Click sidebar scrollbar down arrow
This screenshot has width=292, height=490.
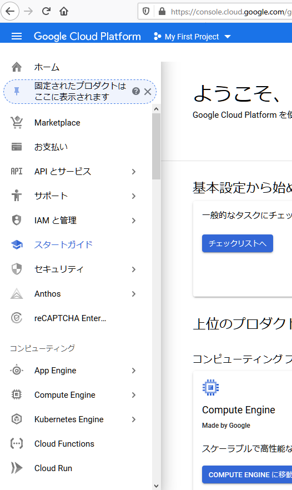[x=157, y=486]
